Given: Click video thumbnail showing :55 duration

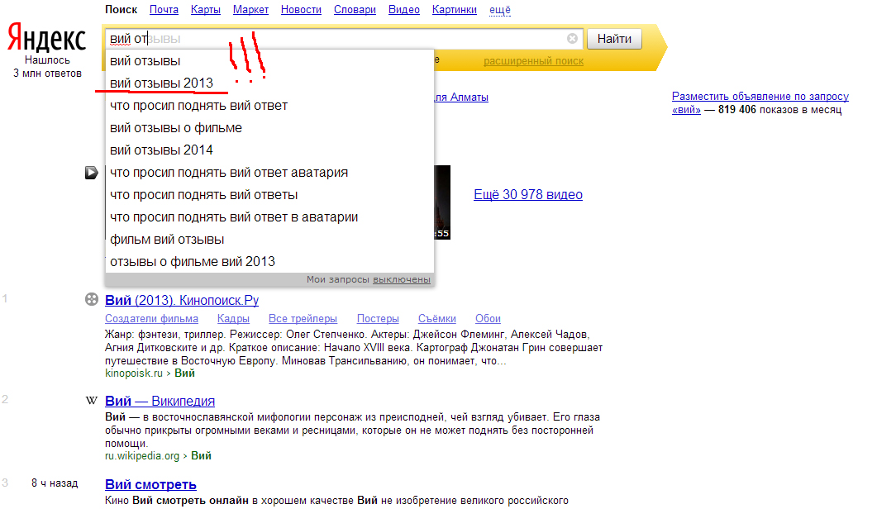Looking at the screenshot, I should [442, 202].
